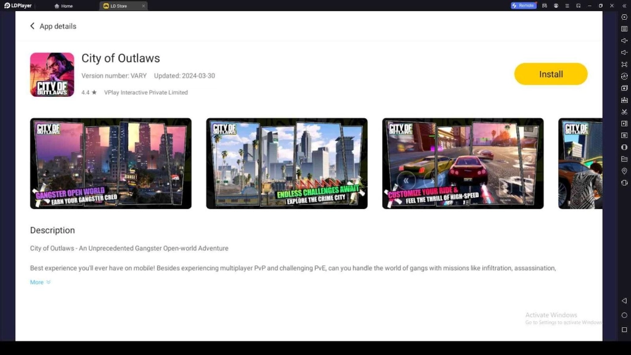Click the Remote button in title bar
Image resolution: width=631 pixels, height=355 pixels.
click(524, 6)
